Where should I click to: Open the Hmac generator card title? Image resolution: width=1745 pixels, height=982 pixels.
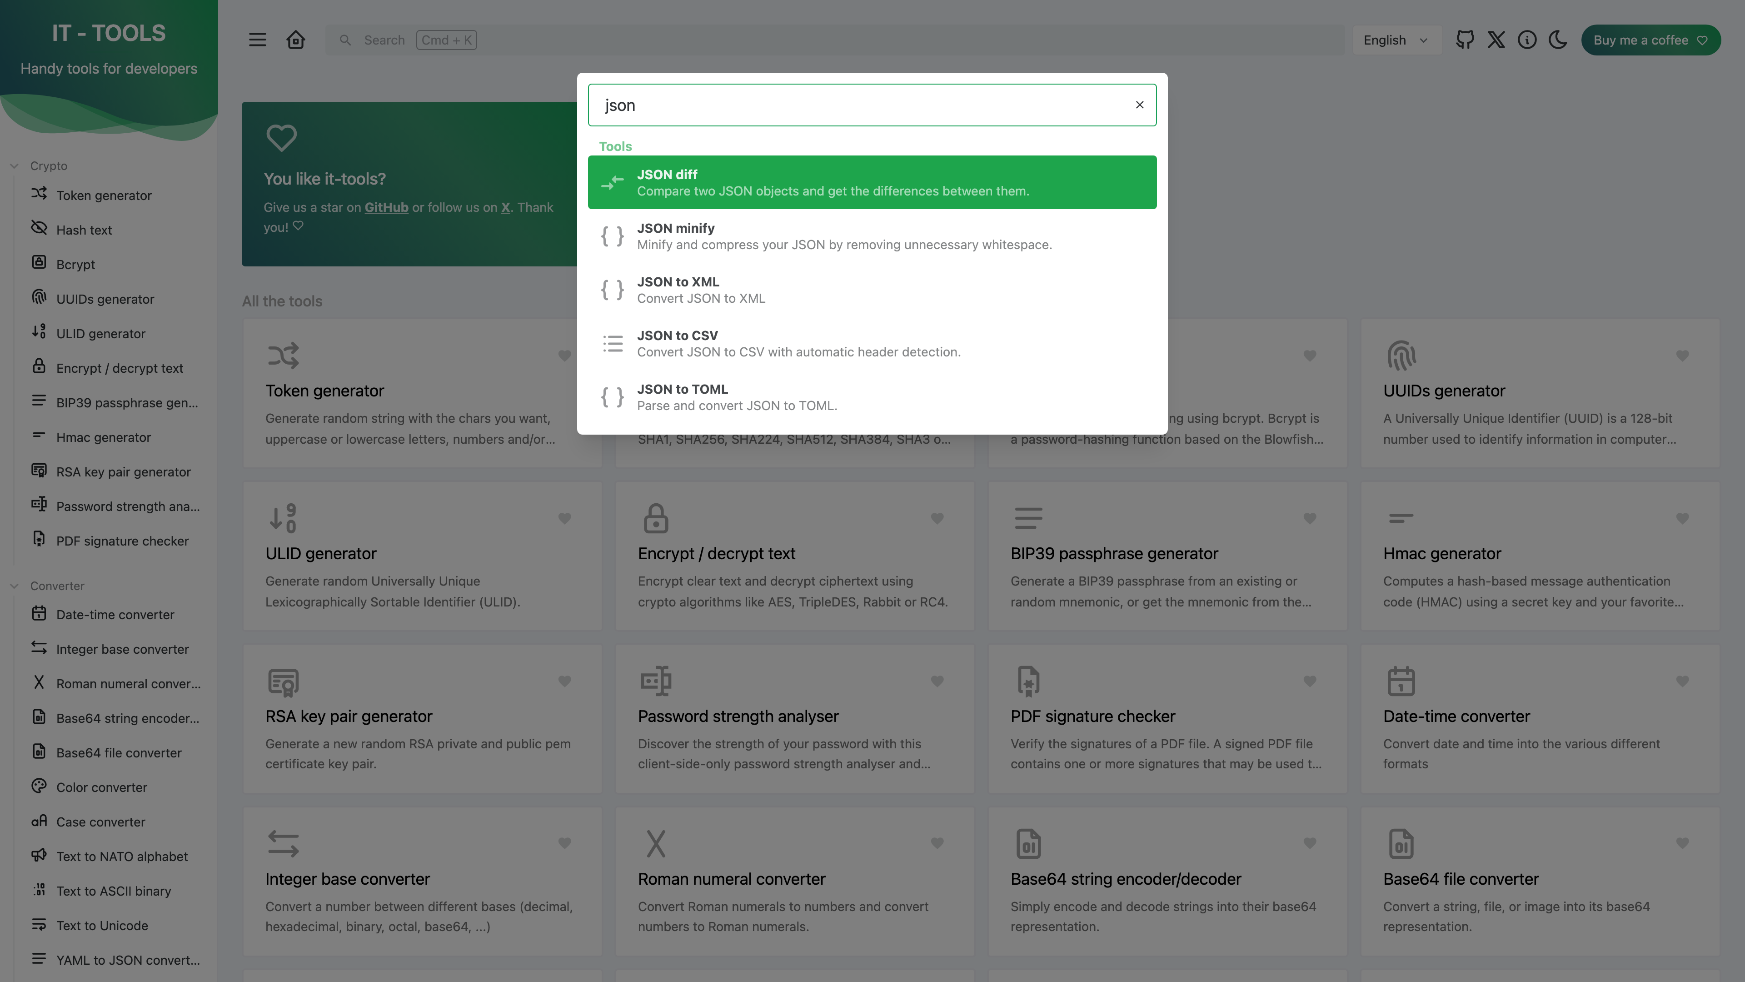point(1441,554)
